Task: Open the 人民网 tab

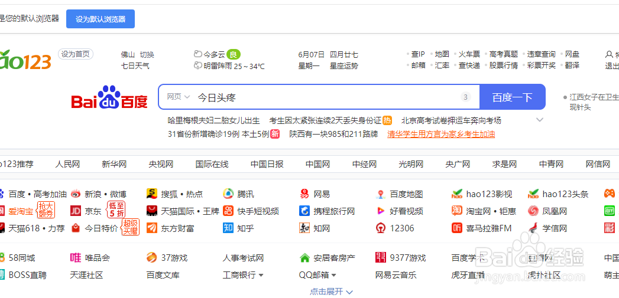Action: [67, 165]
